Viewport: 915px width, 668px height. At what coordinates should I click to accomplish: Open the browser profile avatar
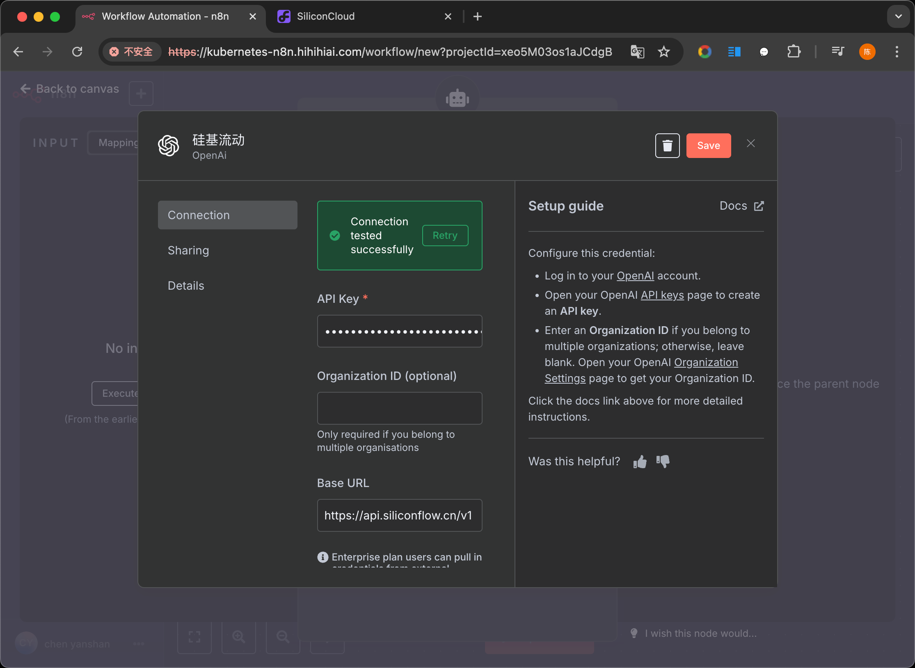tap(867, 52)
